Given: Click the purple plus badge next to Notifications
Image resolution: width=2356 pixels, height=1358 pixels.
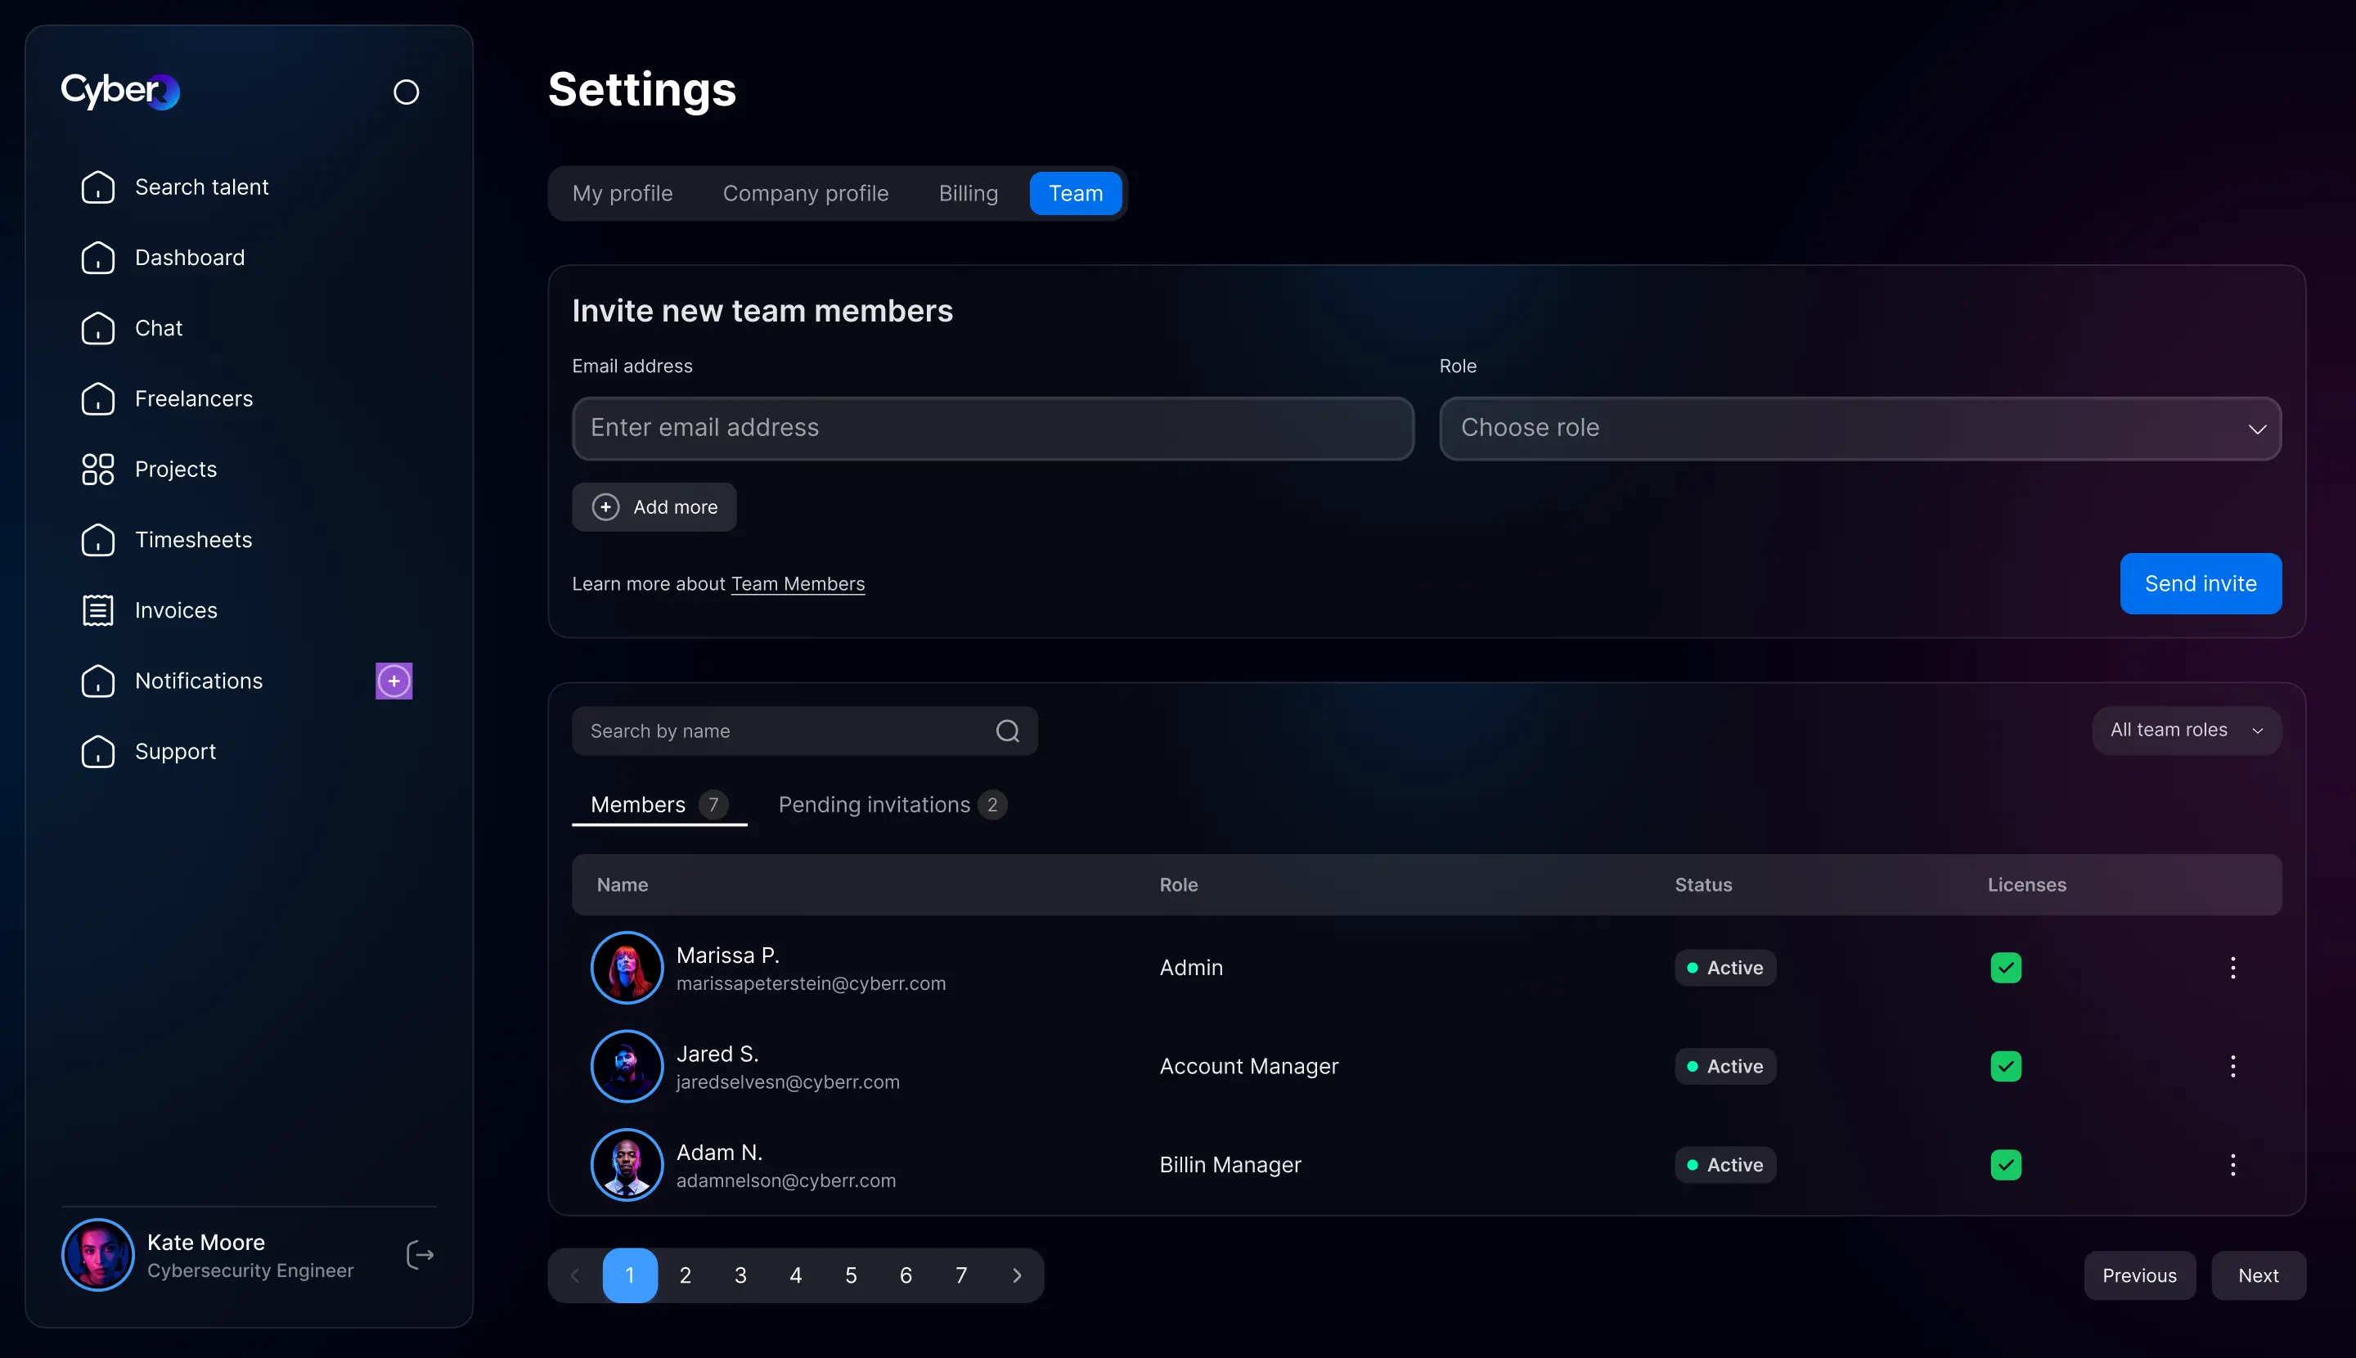Looking at the screenshot, I should [x=393, y=681].
